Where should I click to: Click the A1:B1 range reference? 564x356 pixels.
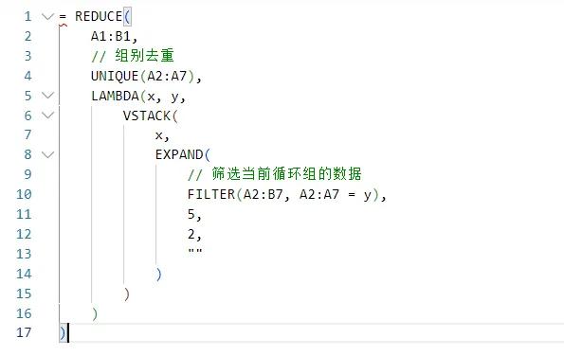[x=111, y=36]
